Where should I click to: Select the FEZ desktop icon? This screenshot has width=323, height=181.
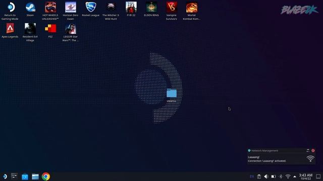[x=50, y=31]
